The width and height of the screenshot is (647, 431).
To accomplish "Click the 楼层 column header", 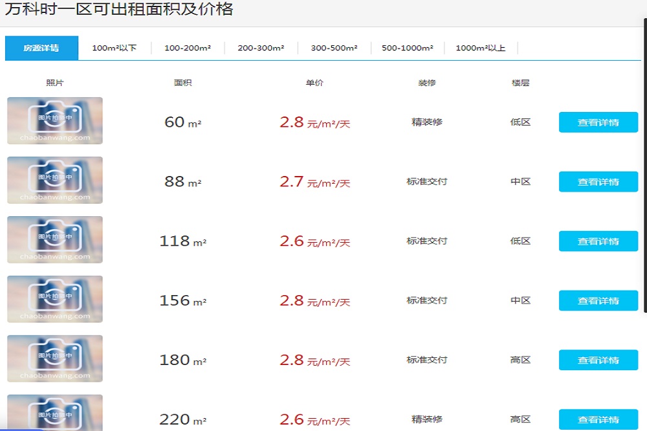I will click(520, 83).
